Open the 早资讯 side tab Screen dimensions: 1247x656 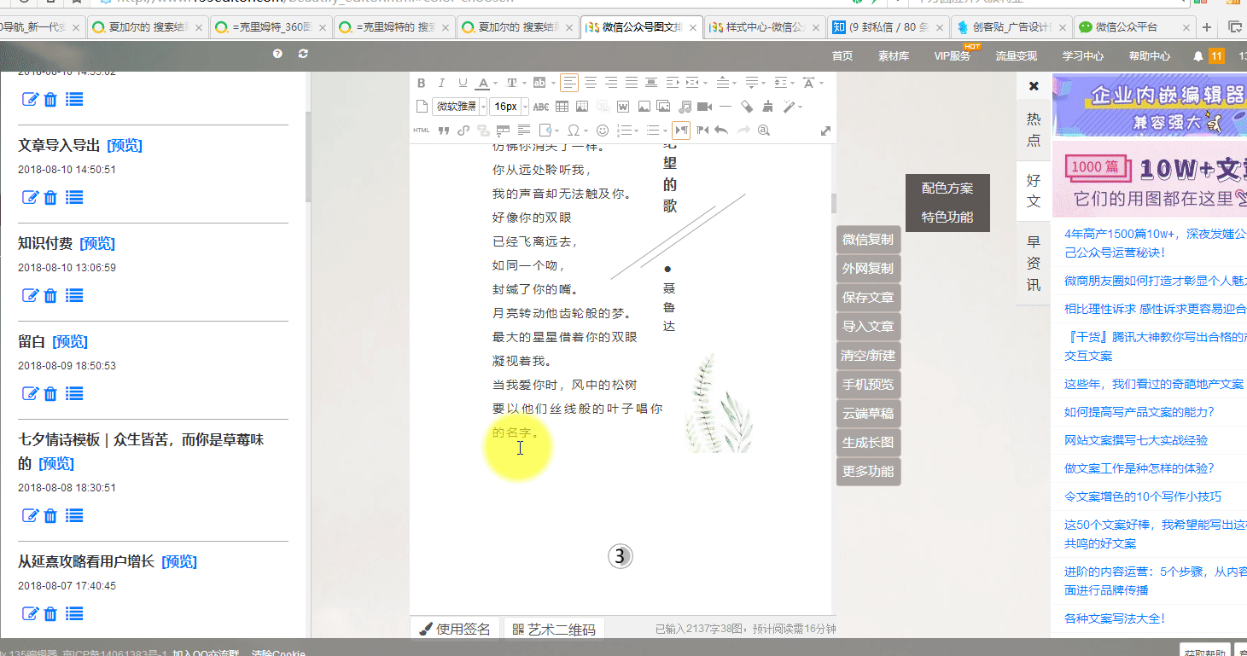pos(1034,264)
